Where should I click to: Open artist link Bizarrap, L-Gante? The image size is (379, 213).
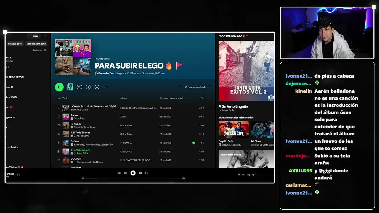pyautogui.click(x=79, y=110)
